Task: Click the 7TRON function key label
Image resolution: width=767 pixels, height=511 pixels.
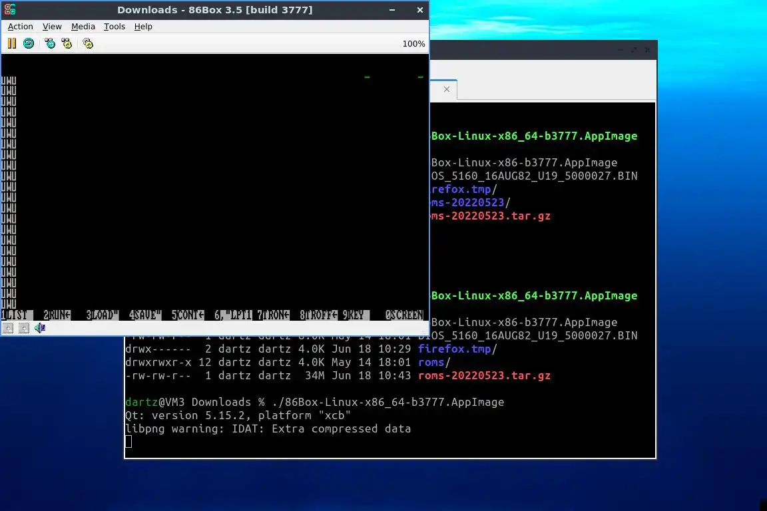Action: coord(274,315)
